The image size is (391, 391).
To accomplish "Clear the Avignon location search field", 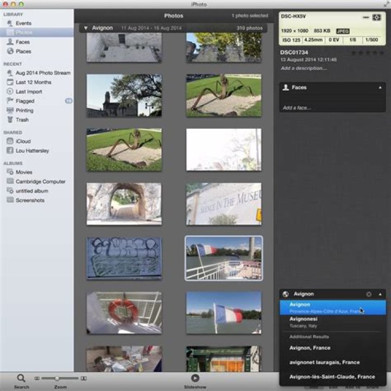I will point(369,294).
